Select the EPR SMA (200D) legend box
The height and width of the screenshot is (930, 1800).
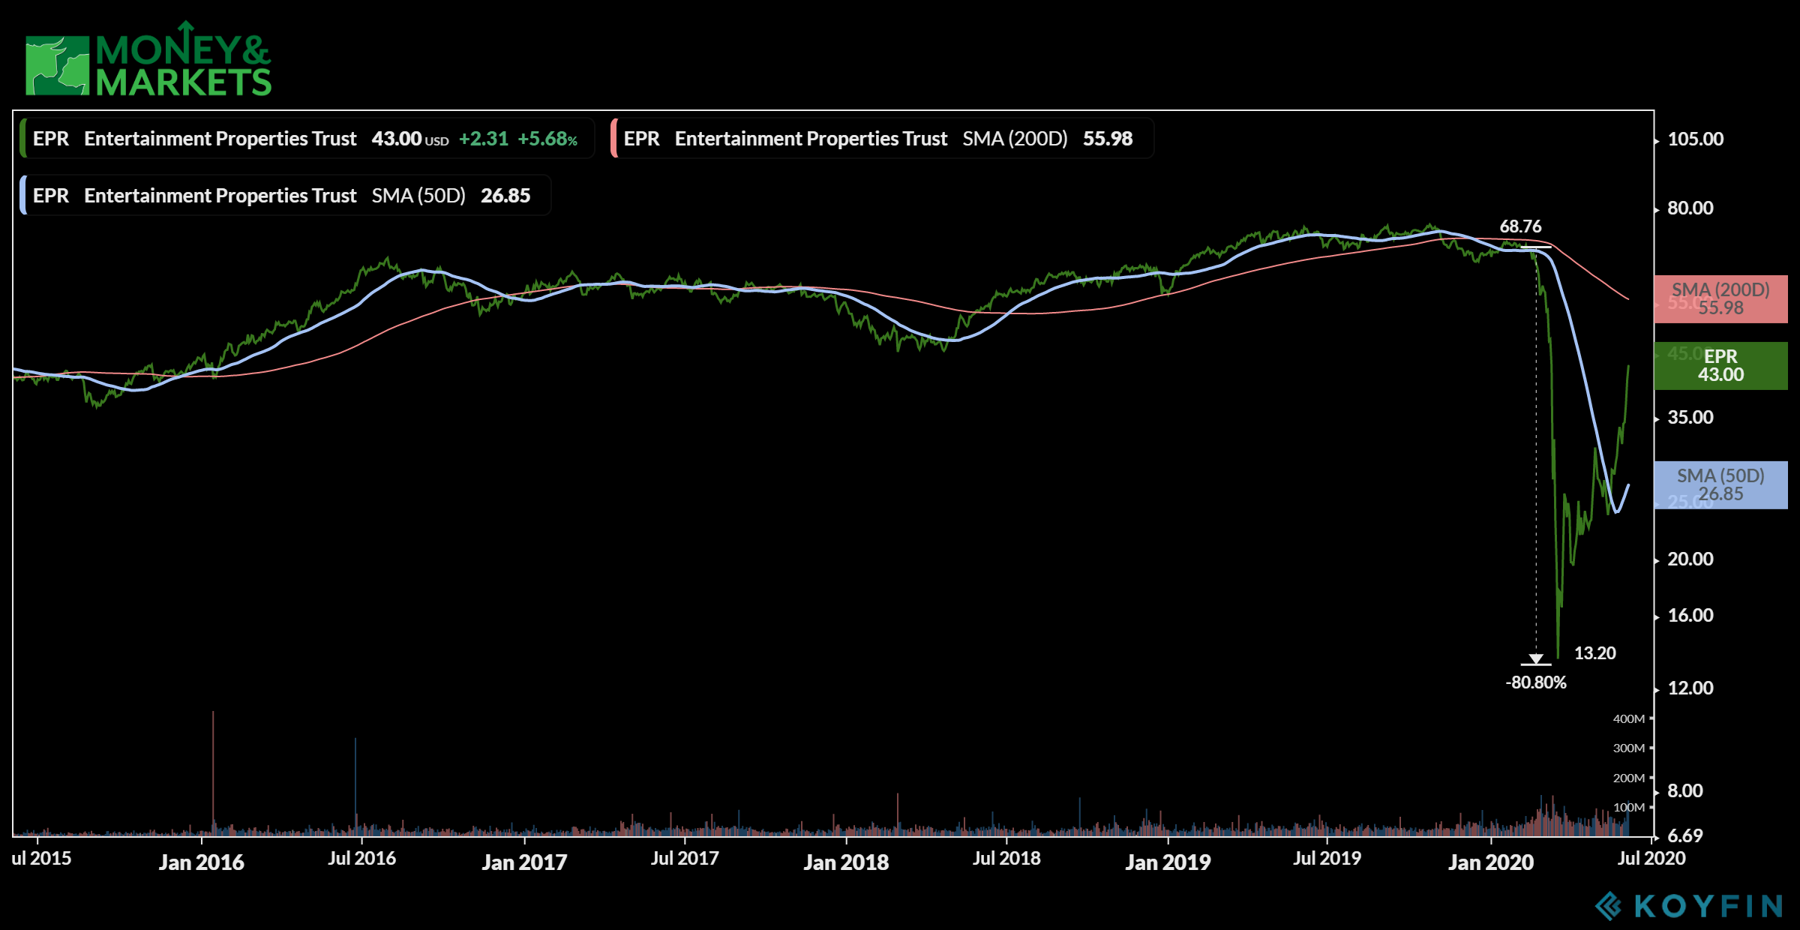coord(882,138)
